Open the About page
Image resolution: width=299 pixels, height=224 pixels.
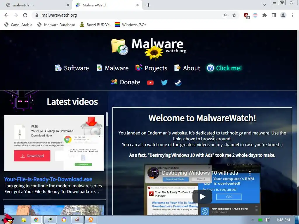click(x=187, y=68)
